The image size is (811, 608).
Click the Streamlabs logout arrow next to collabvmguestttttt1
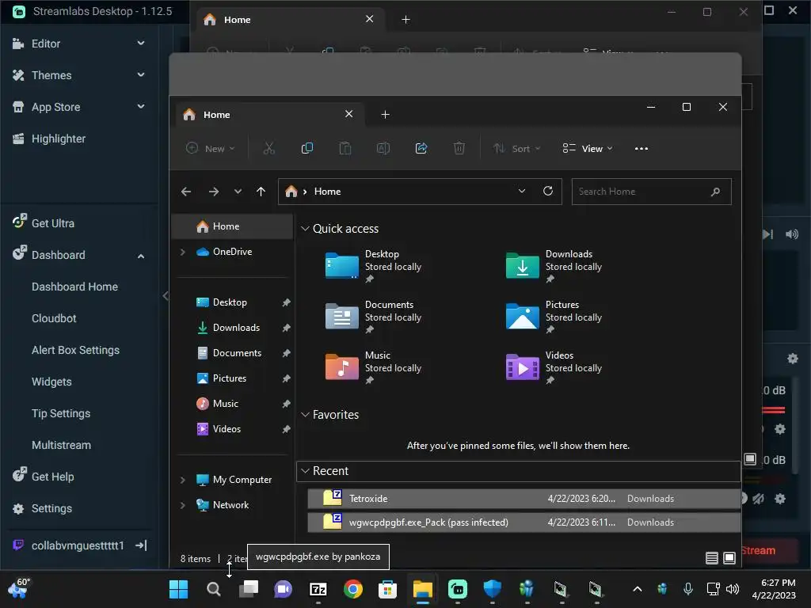[141, 545]
